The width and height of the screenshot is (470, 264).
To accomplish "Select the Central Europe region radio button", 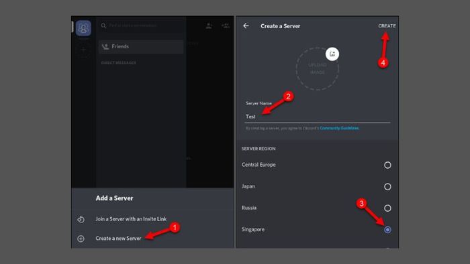I will (x=387, y=165).
